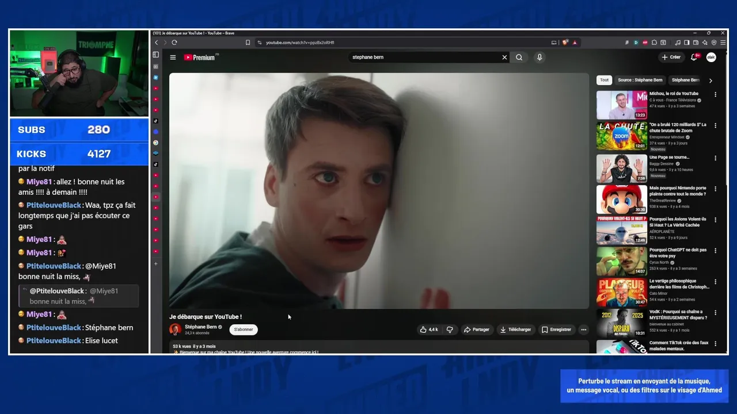
Task: Click the S'abonner button
Action: pyautogui.click(x=244, y=329)
